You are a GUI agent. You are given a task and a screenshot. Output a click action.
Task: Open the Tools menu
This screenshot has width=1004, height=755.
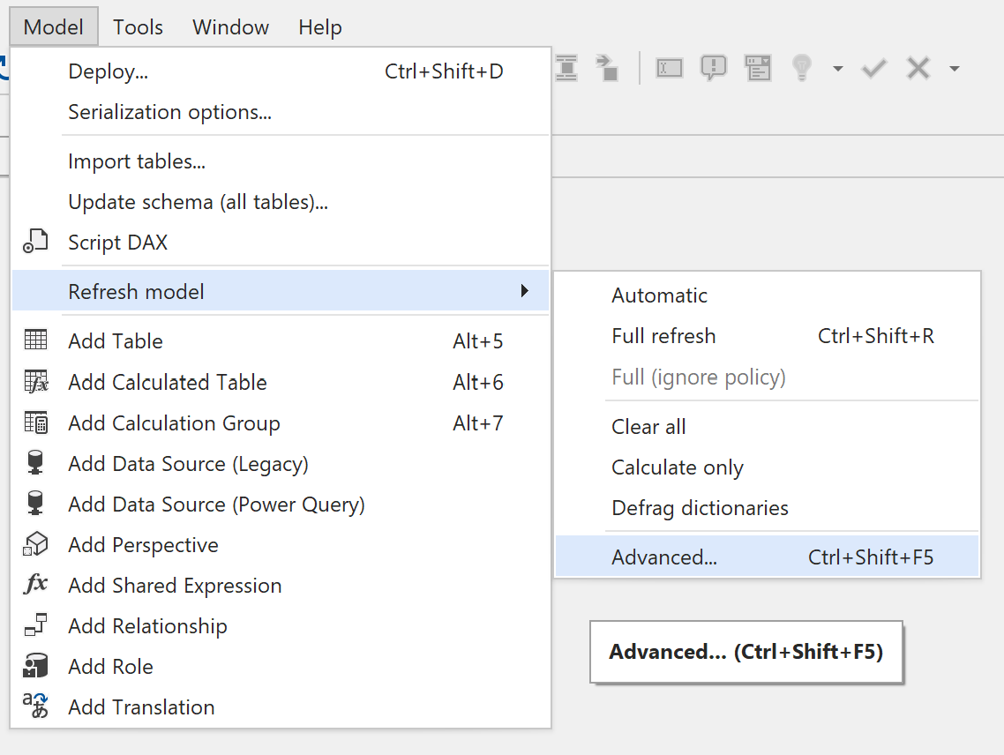[x=138, y=27]
